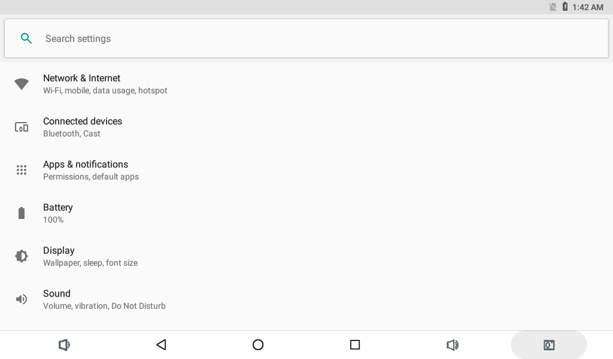Tap the magnifier search icon
This screenshot has width=613, height=359.
[26, 38]
